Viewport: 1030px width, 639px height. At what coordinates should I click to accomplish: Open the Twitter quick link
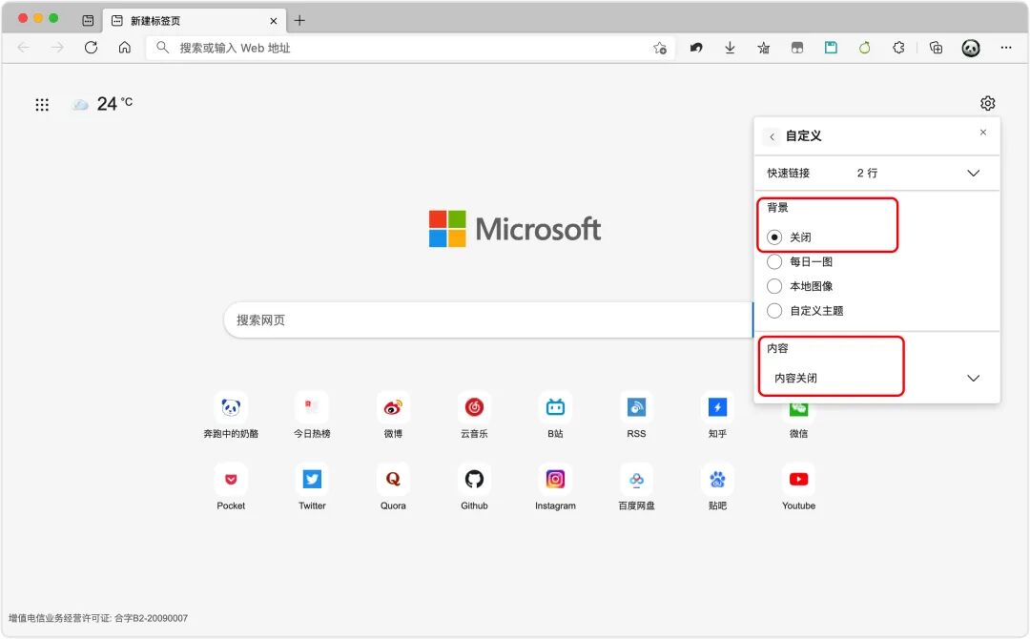pyautogui.click(x=312, y=487)
